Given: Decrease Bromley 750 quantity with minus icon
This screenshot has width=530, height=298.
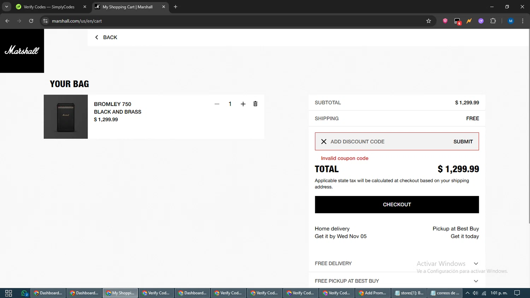Looking at the screenshot, I should tap(217, 104).
